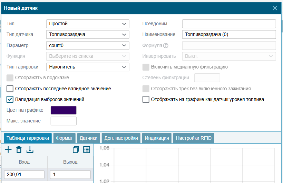Switch to Таблица тарировки tab
This screenshot has height=183, width=283.
tap(28, 138)
